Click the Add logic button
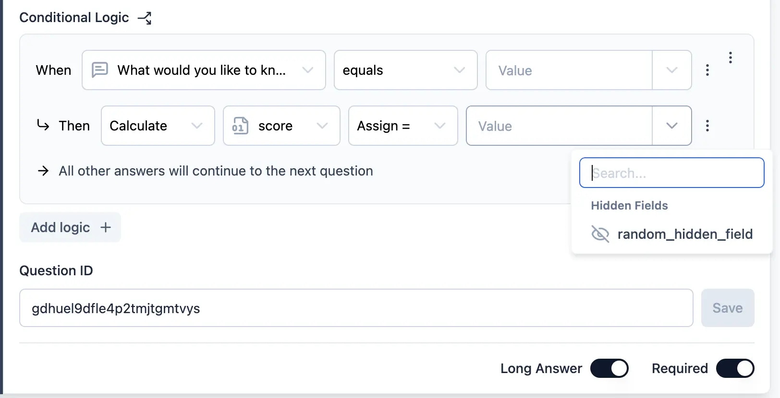This screenshot has height=398, width=780. coord(70,227)
